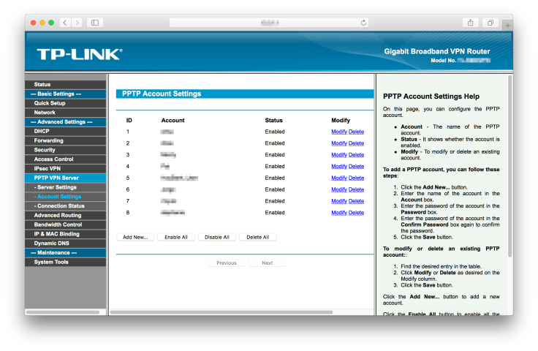Screen dimensions: 538x351
Task: Click the reload page icon
Action: tap(363, 23)
